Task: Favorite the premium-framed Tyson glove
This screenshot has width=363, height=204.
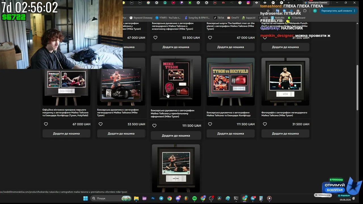Action: (154, 126)
